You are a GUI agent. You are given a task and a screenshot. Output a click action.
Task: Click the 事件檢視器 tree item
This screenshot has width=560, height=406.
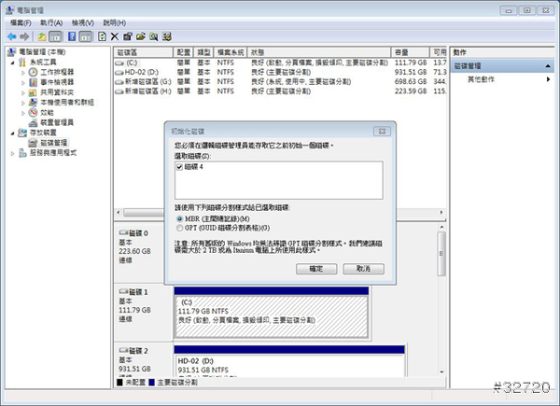click(x=58, y=81)
